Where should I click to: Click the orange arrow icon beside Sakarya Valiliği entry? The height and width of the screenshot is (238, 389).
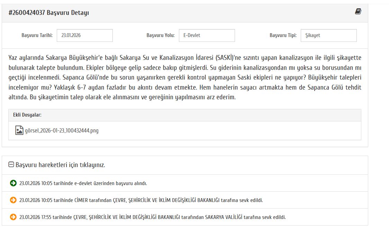(13, 217)
